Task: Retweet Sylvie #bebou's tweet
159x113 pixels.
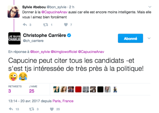Action: 46,25
